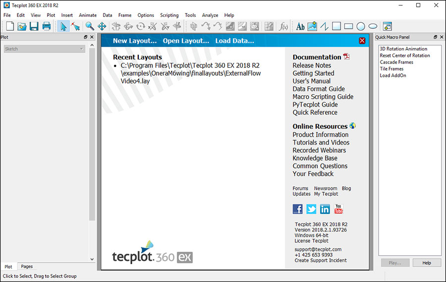
Task: Open the Sketch plot type dropdown
Action: pyautogui.click(x=44, y=49)
